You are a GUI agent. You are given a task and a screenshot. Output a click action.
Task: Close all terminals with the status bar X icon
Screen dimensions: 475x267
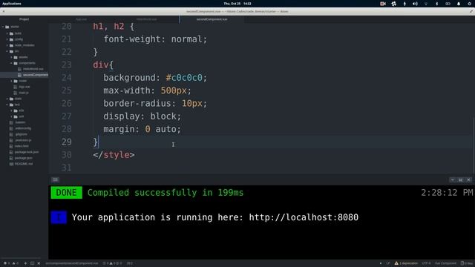(x=39, y=263)
